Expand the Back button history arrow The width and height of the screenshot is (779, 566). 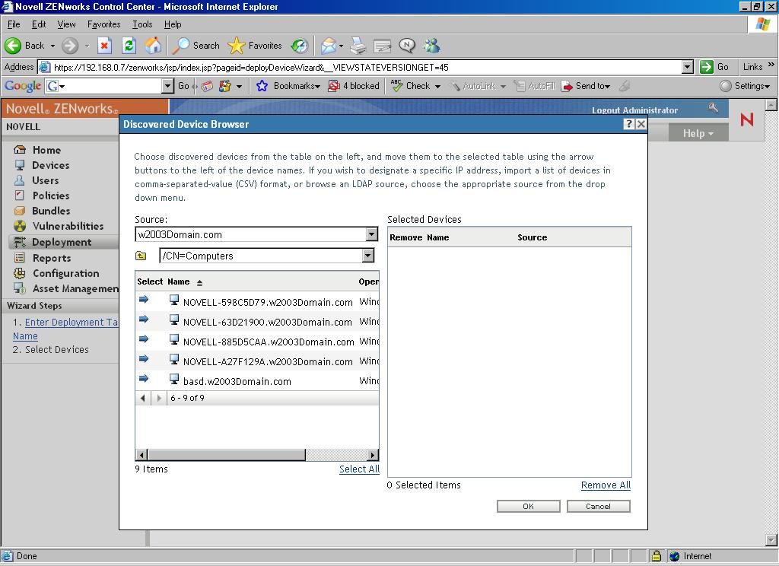tap(52, 46)
